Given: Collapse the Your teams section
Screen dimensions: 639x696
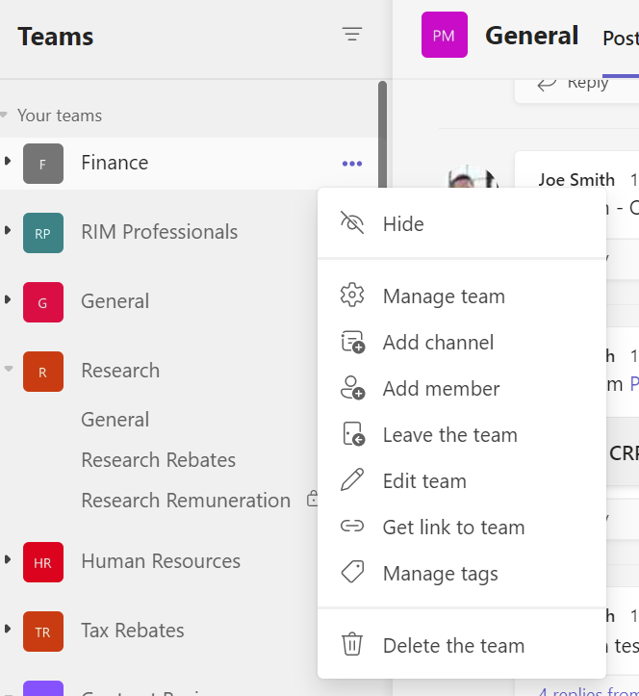Looking at the screenshot, I should point(4,115).
